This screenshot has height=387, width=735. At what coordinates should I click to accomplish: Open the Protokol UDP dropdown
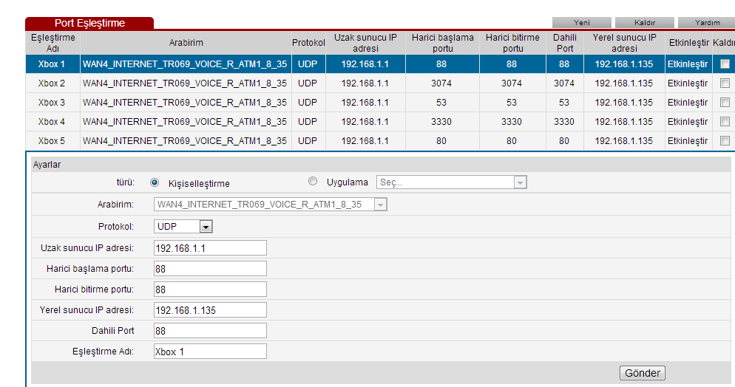click(183, 227)
